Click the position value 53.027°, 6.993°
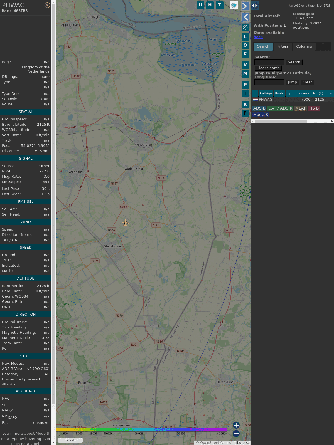The image size is (334, 445). pos(35,146)
